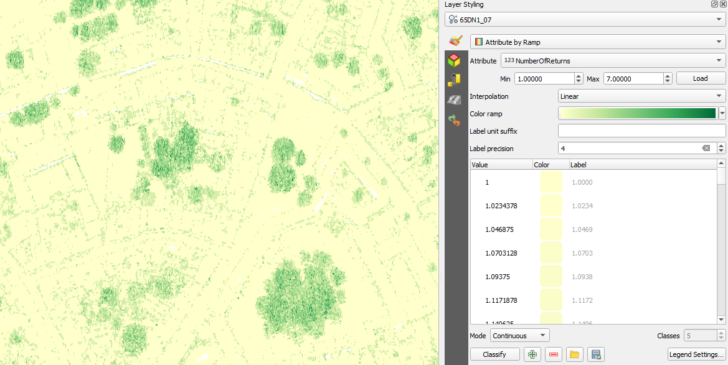Click the Label unit suffix field
Image resolution: width=728 pixels, height=365 pixels.
coord(641,131)
